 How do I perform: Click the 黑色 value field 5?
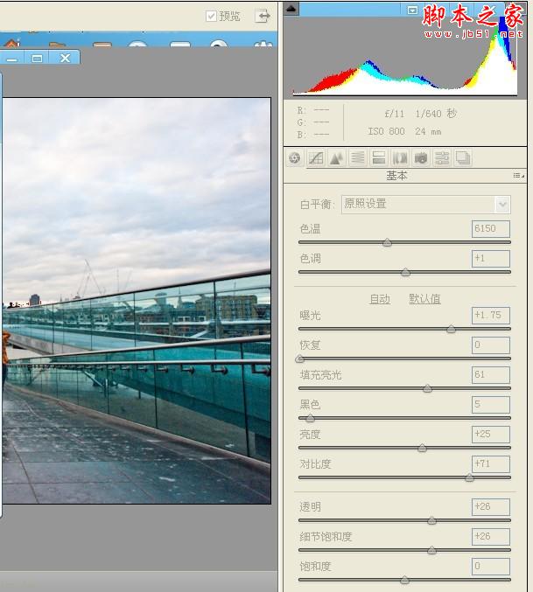(491, 405)
